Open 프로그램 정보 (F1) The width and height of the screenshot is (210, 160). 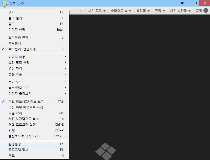34,150
